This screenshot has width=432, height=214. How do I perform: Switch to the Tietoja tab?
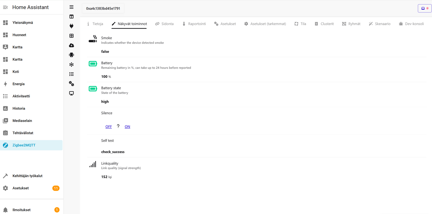tap(95, 24)
